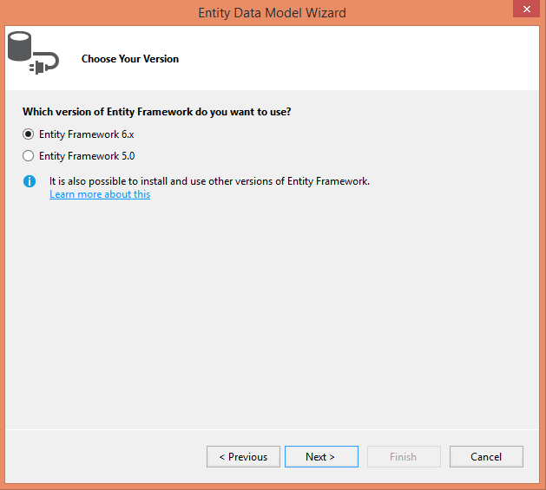Click the "Which version of Entity Framework" question text
The height and width of the screenshot is (490, 546).
coord(156,112)
